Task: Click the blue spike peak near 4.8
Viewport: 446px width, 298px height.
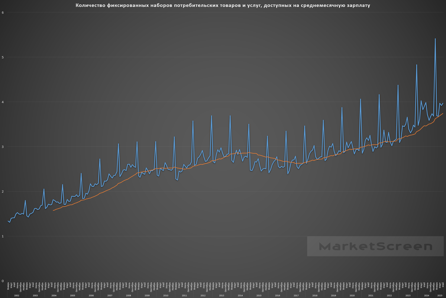Action: (417, 65)
